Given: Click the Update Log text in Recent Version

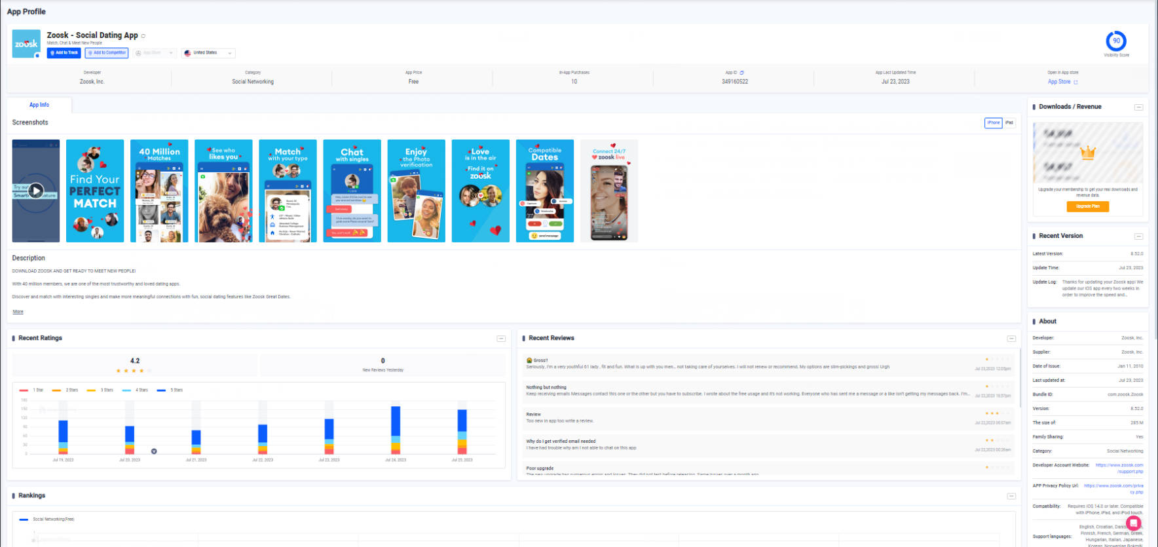Looking at the screenshot, I should (1102, 288).
